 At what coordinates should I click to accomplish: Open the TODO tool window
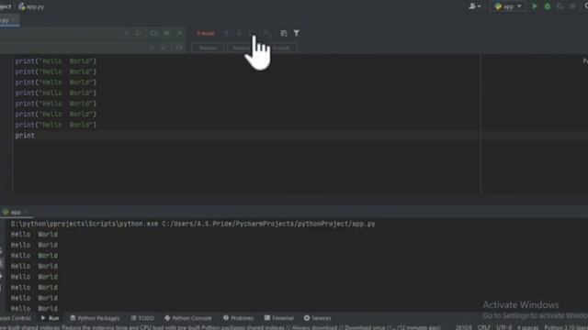[142, 318]
